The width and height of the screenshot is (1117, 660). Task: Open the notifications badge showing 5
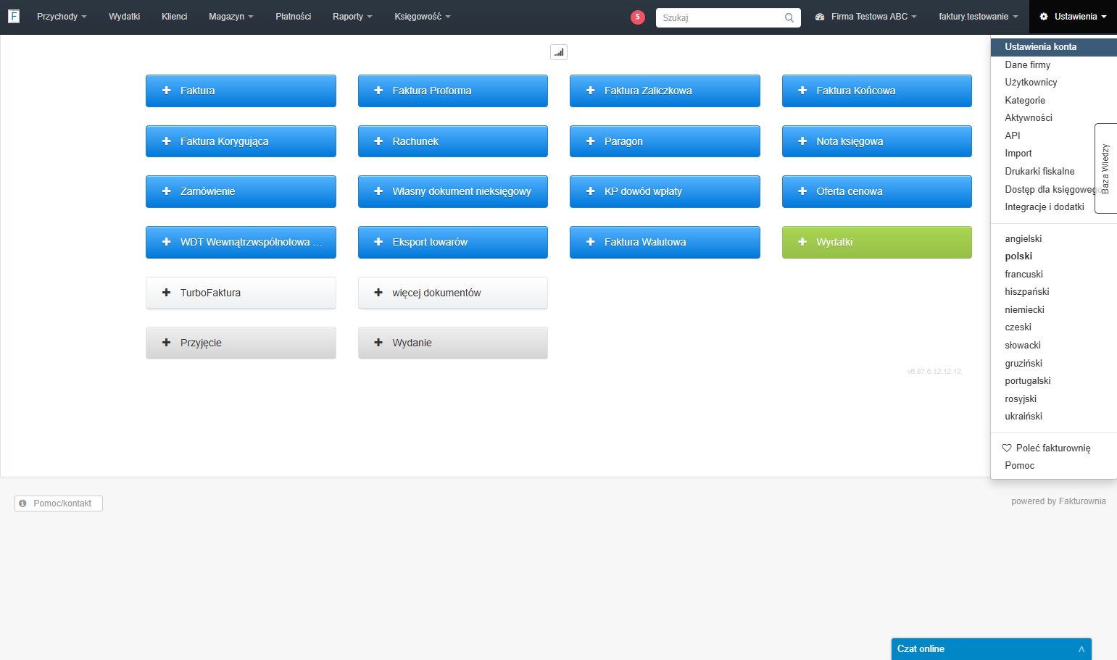click(638, 17)
